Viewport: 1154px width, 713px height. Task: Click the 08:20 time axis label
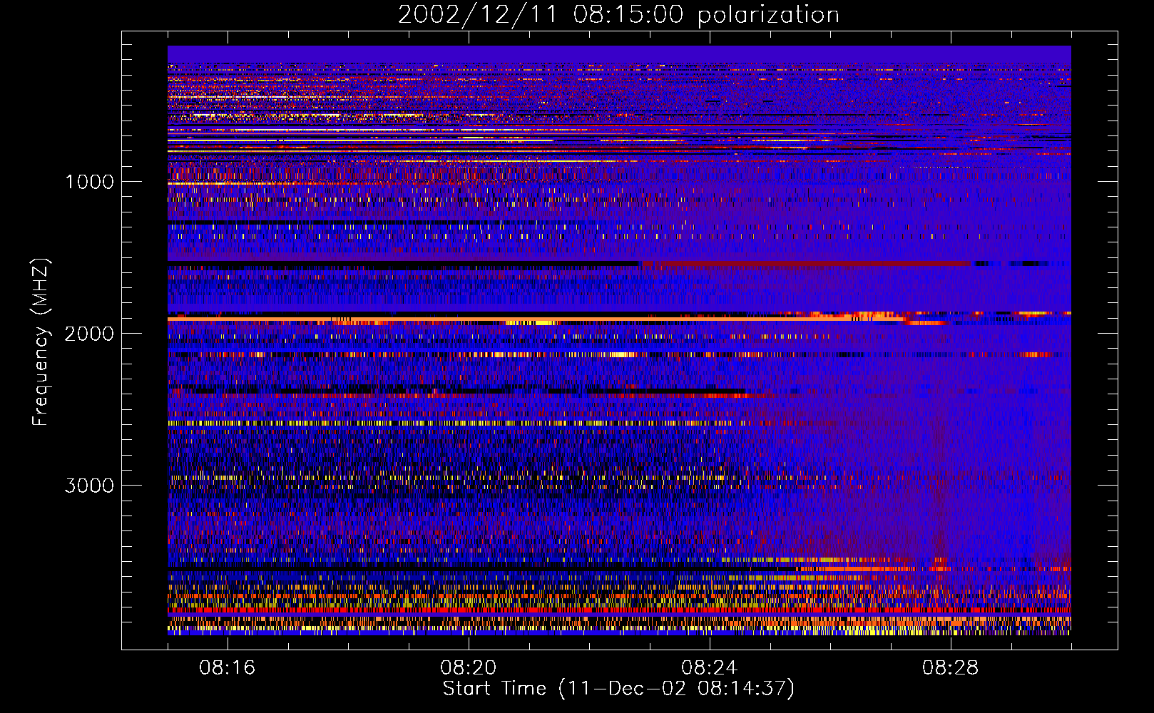point(469,668)
